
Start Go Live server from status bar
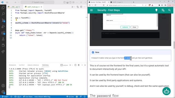click(70, 97)
